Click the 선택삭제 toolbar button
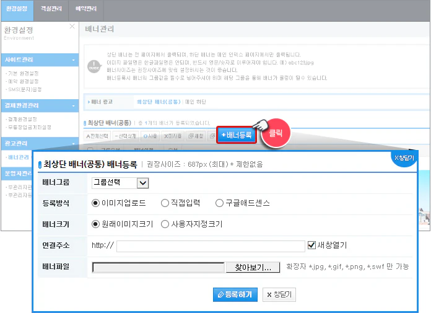 pyautogui.click(x=125, y=136)
